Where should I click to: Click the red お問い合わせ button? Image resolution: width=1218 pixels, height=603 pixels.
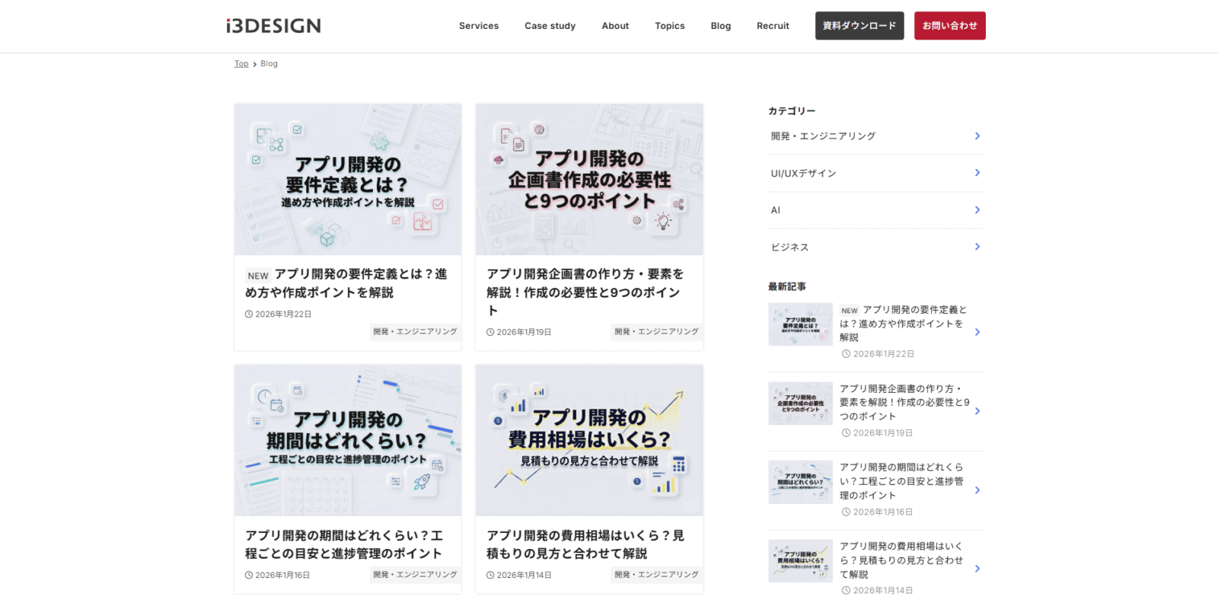pyautogui.click(x=949, y=26)
